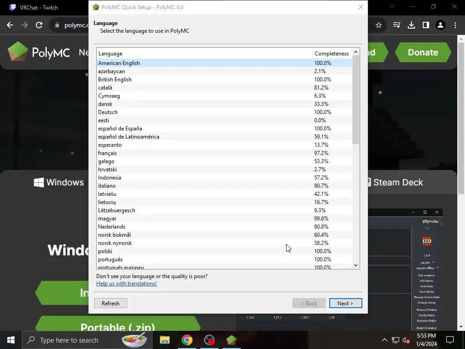Open the Chrome profile avatar

click(x=440, y=25)
